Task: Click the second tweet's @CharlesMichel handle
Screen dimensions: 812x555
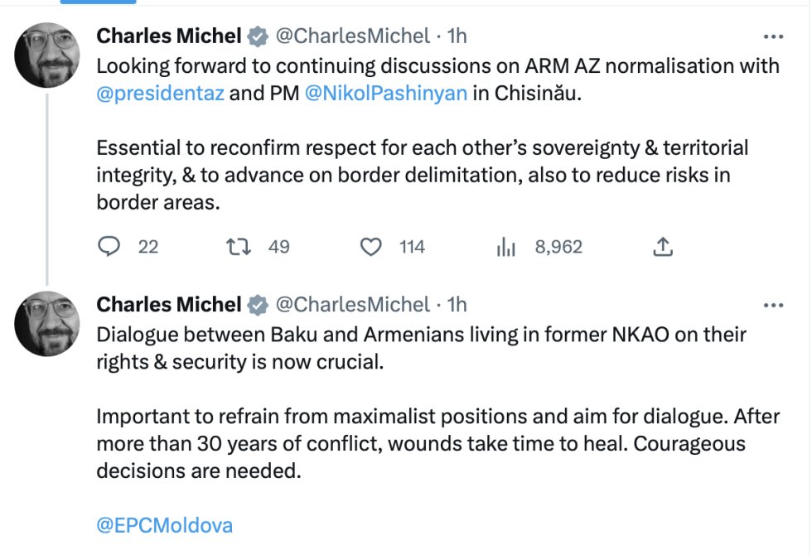Action: [x=353, y=305]
